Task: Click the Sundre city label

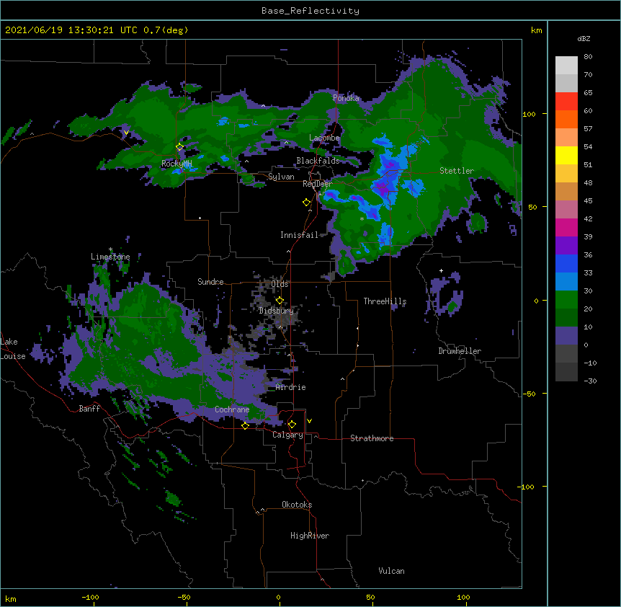Action: point(210,282)
